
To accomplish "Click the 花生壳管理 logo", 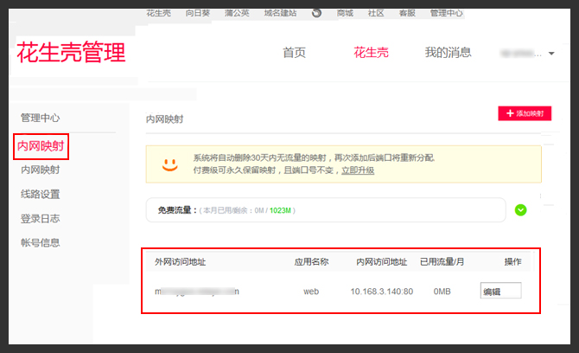I will pyautogui.click(x=71, y=53).
